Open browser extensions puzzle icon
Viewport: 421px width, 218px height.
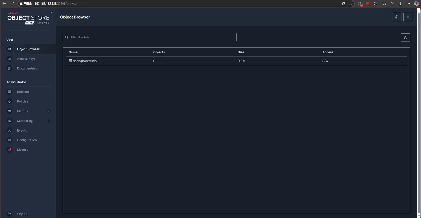coord(376,4)
